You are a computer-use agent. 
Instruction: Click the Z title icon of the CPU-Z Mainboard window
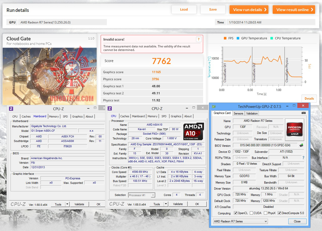[x=11, y=109]
